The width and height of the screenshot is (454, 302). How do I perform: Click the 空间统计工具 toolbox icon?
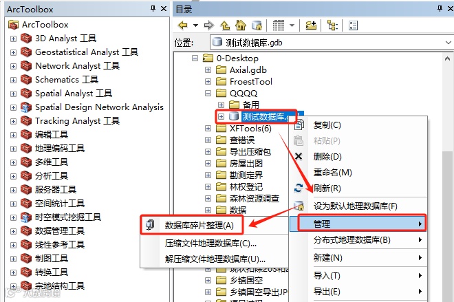26,203
